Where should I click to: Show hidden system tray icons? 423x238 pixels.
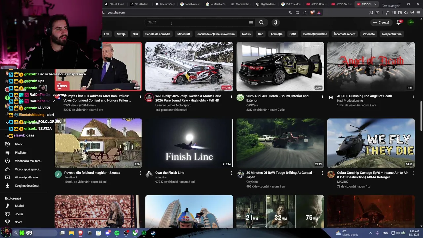(x=370, y=233)
